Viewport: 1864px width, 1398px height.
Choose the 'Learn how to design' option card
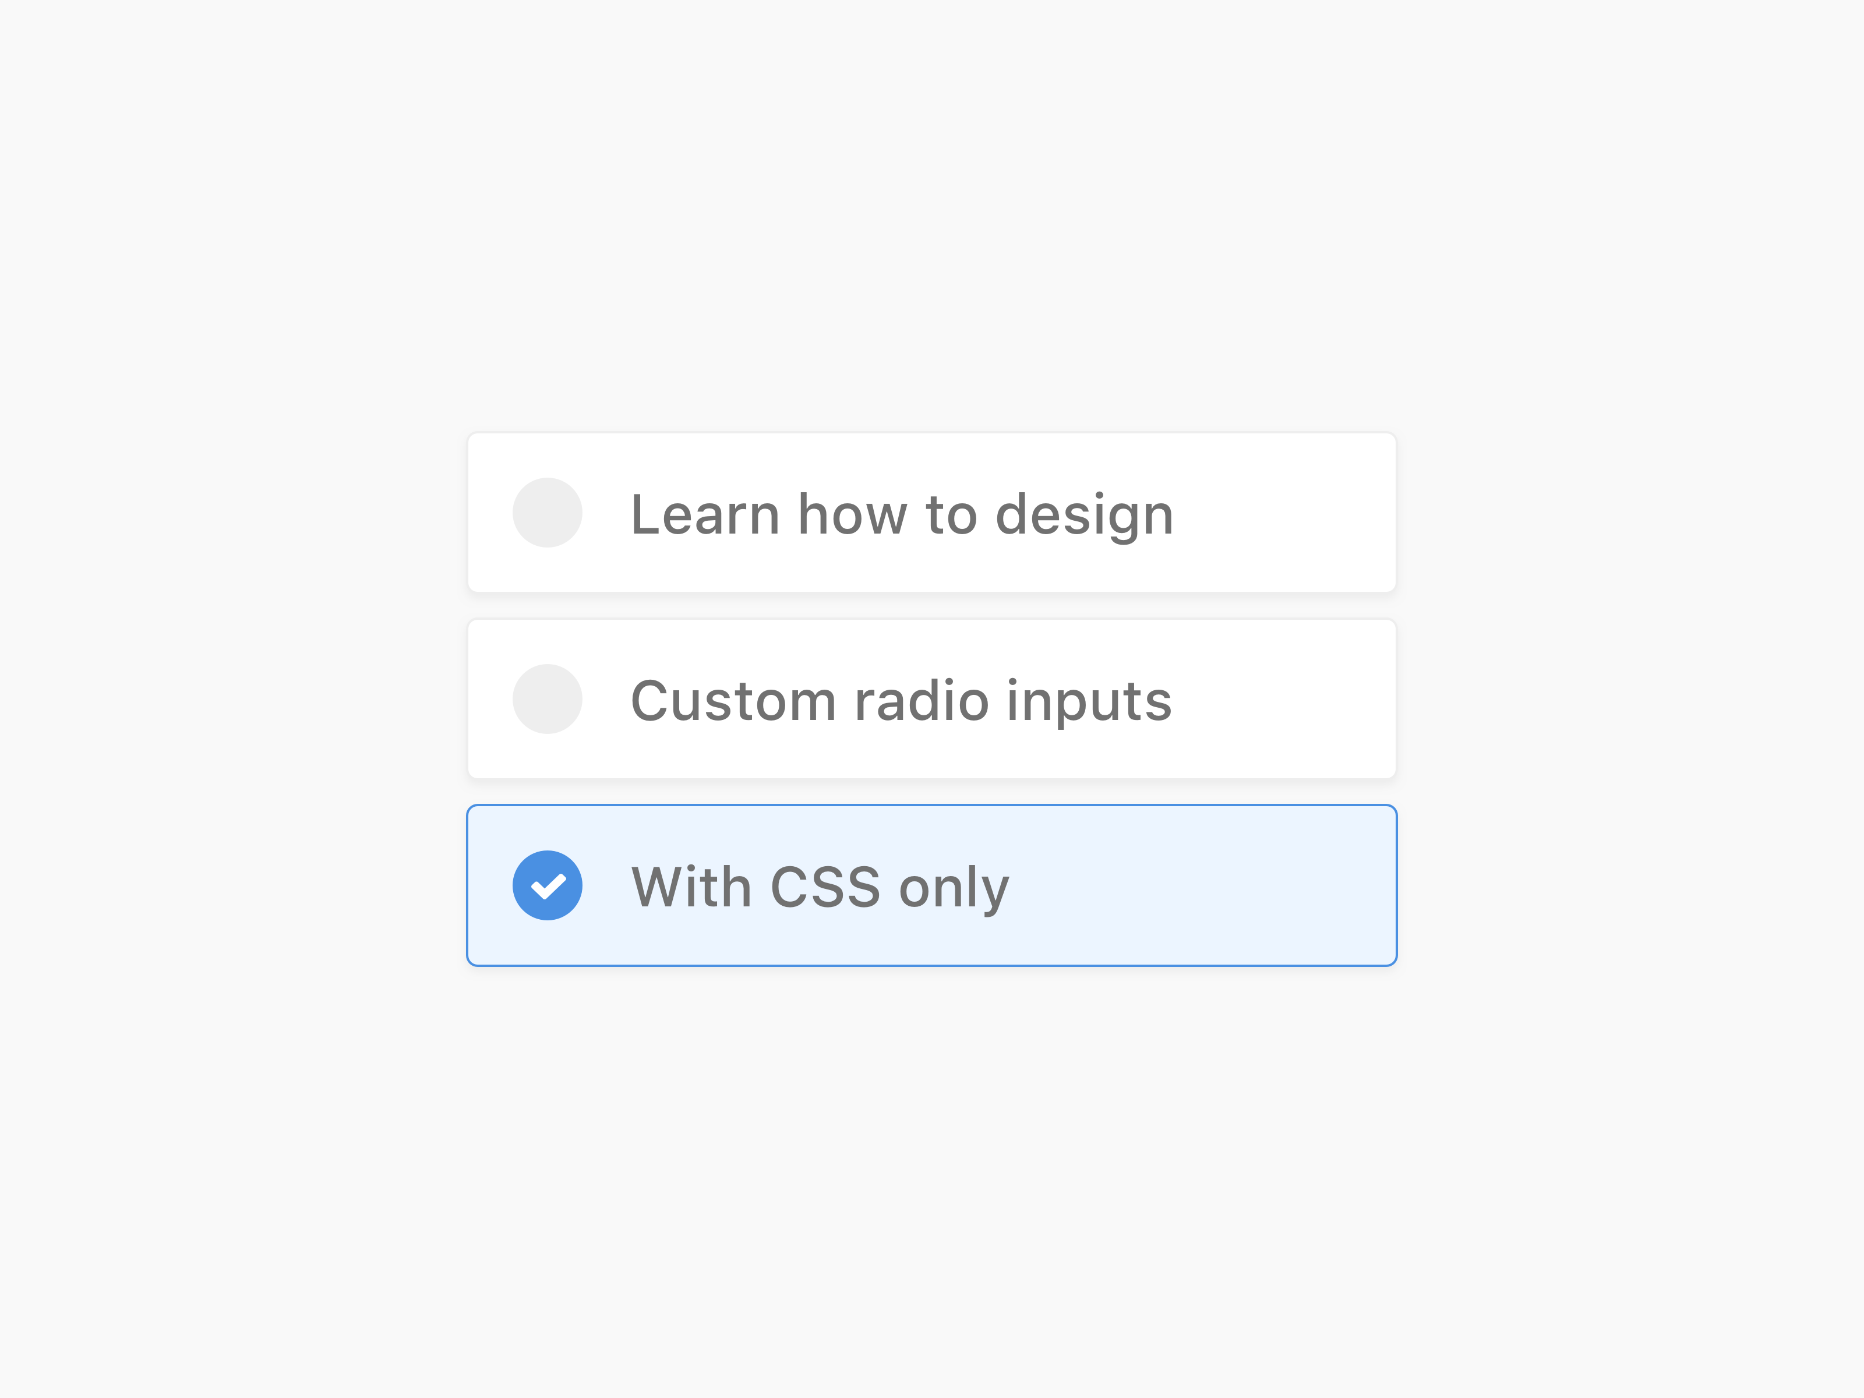[x=931, y=513]
